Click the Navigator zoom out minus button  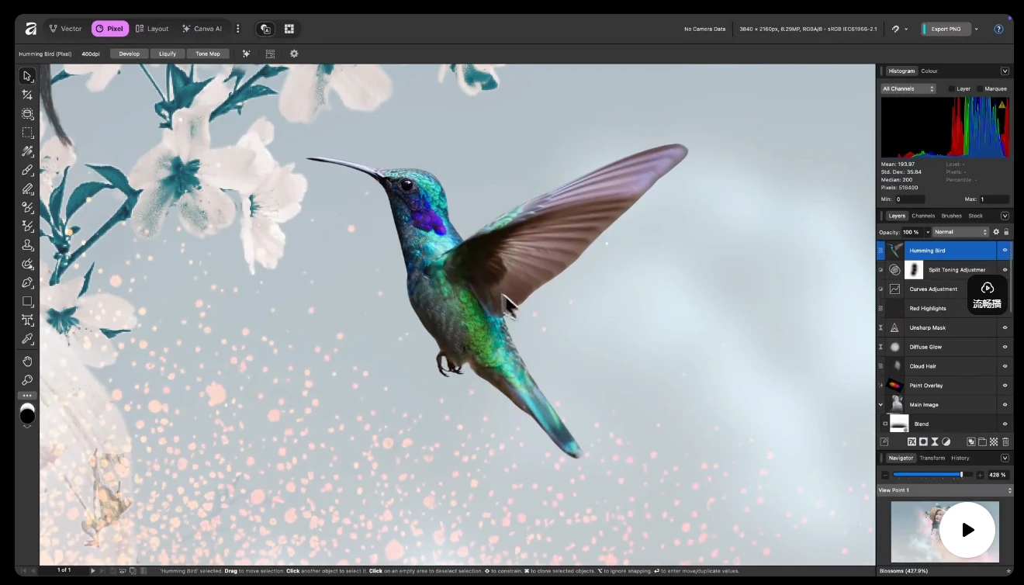tap(886, 475)
